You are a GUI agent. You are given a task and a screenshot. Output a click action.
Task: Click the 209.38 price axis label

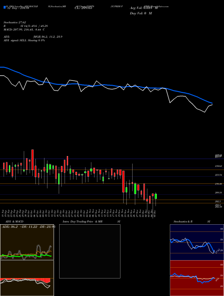219,193
